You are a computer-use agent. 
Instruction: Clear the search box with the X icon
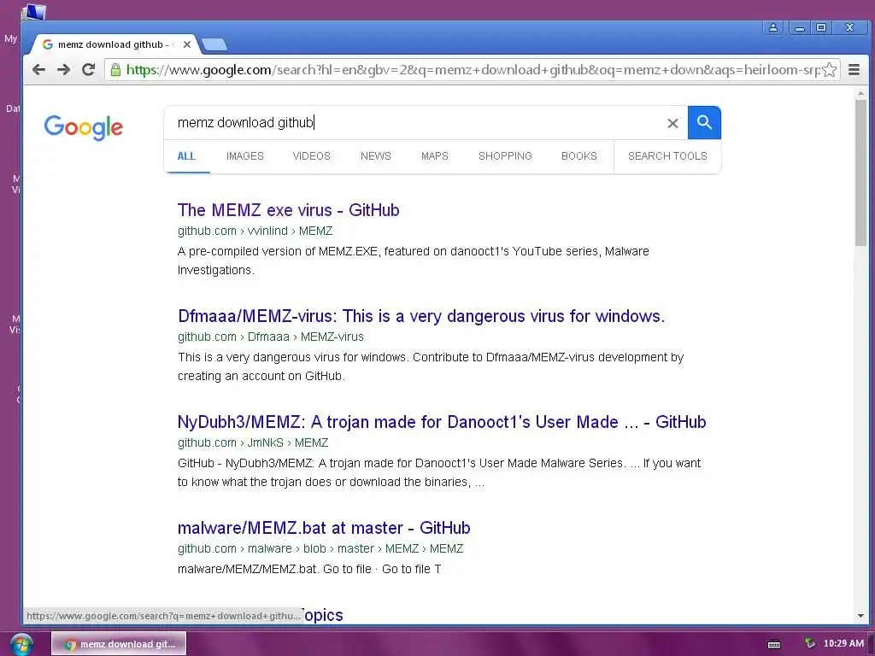tap(673, 123)
